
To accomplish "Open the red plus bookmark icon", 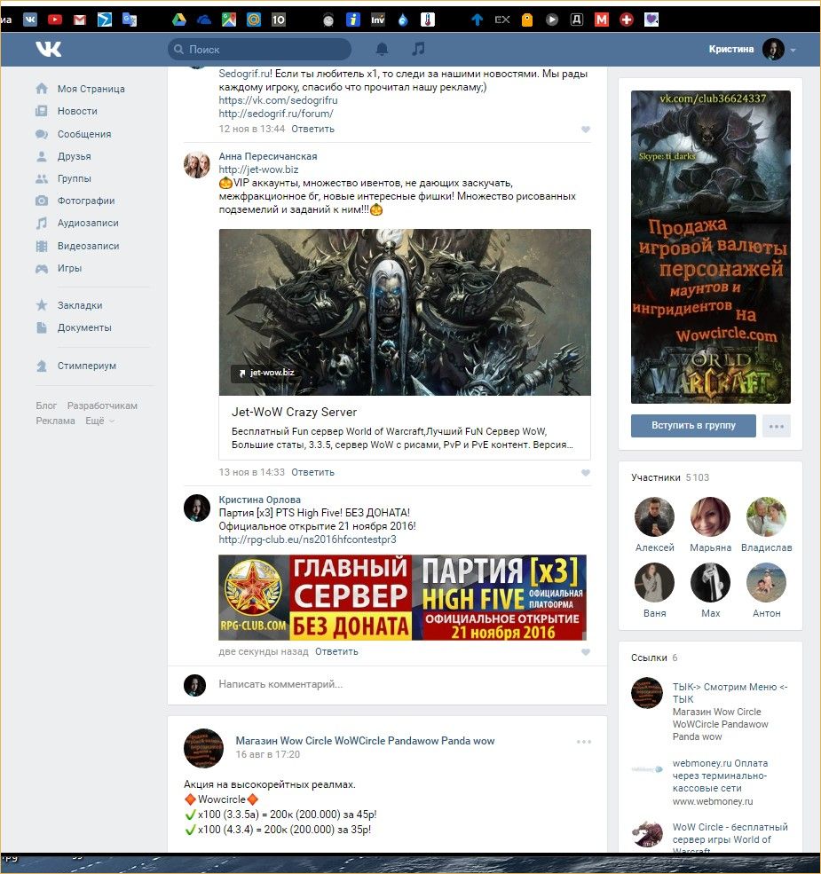I will coord(627,20).
